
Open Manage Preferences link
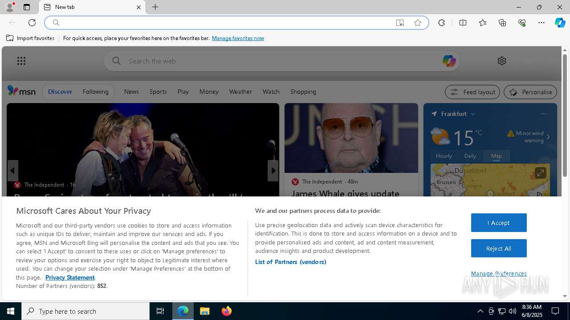(499, 273)
